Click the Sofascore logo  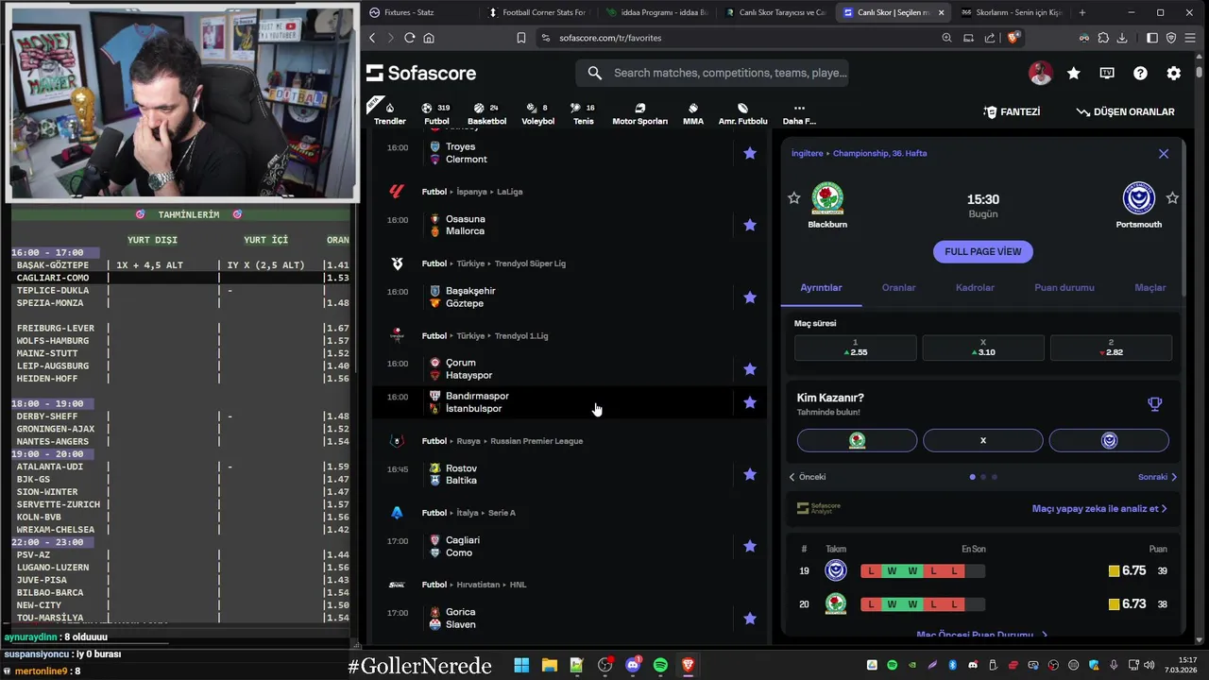[x=421, y=73]
